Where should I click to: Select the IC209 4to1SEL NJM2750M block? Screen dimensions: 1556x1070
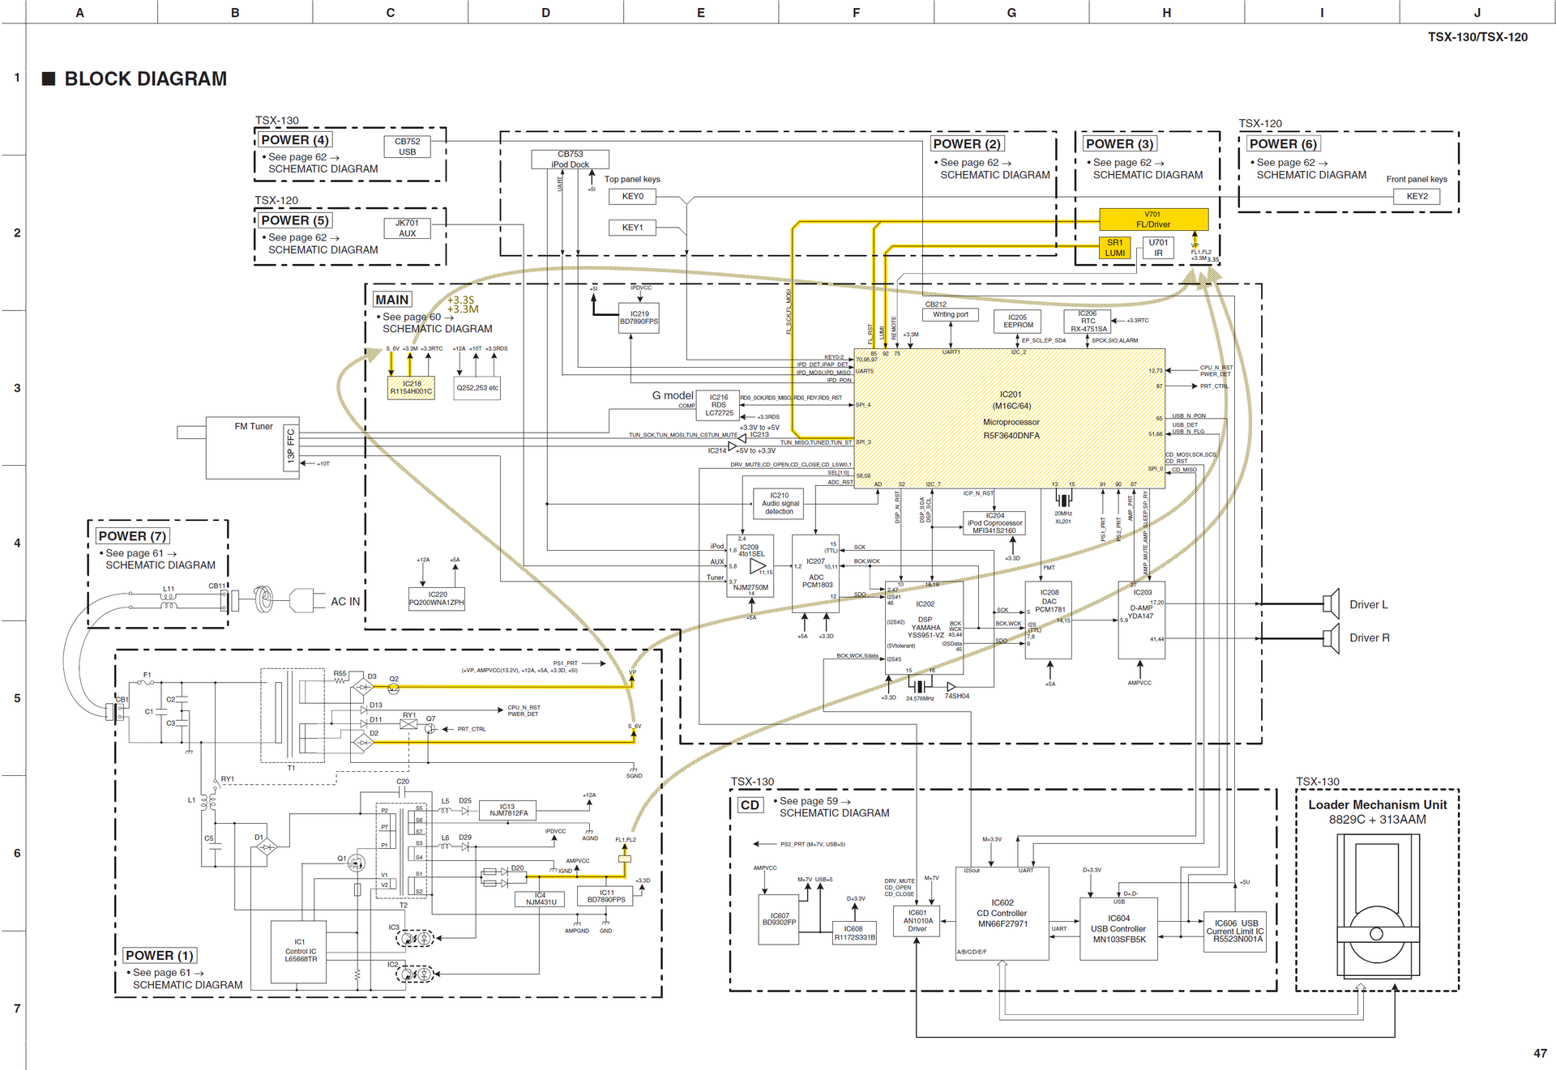(750, 565)
